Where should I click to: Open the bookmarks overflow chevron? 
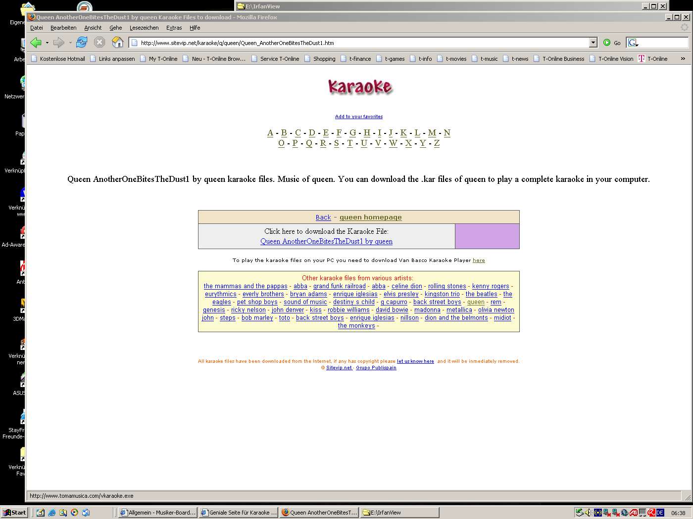pos(683,59)
